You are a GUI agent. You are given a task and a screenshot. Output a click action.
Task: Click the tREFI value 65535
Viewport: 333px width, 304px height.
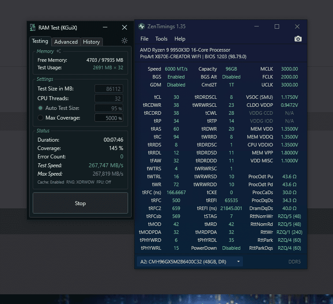pyautogui.click(x=231, y=200)
